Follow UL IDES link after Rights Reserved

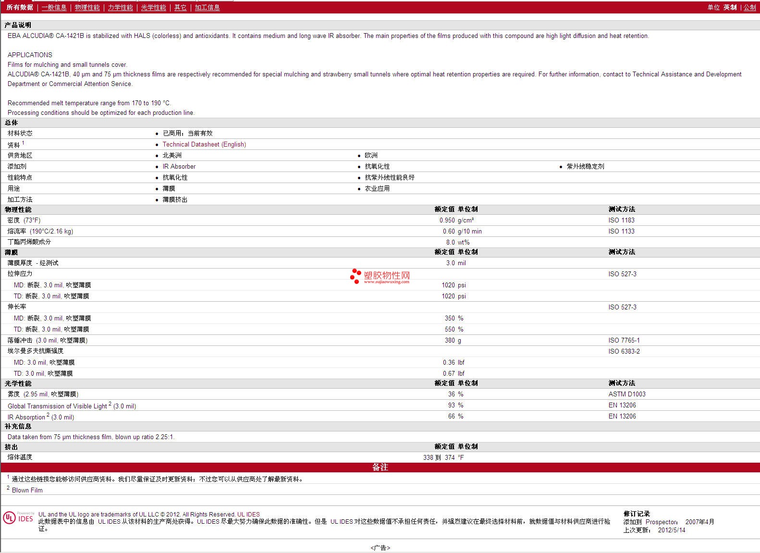coord(248,514)
